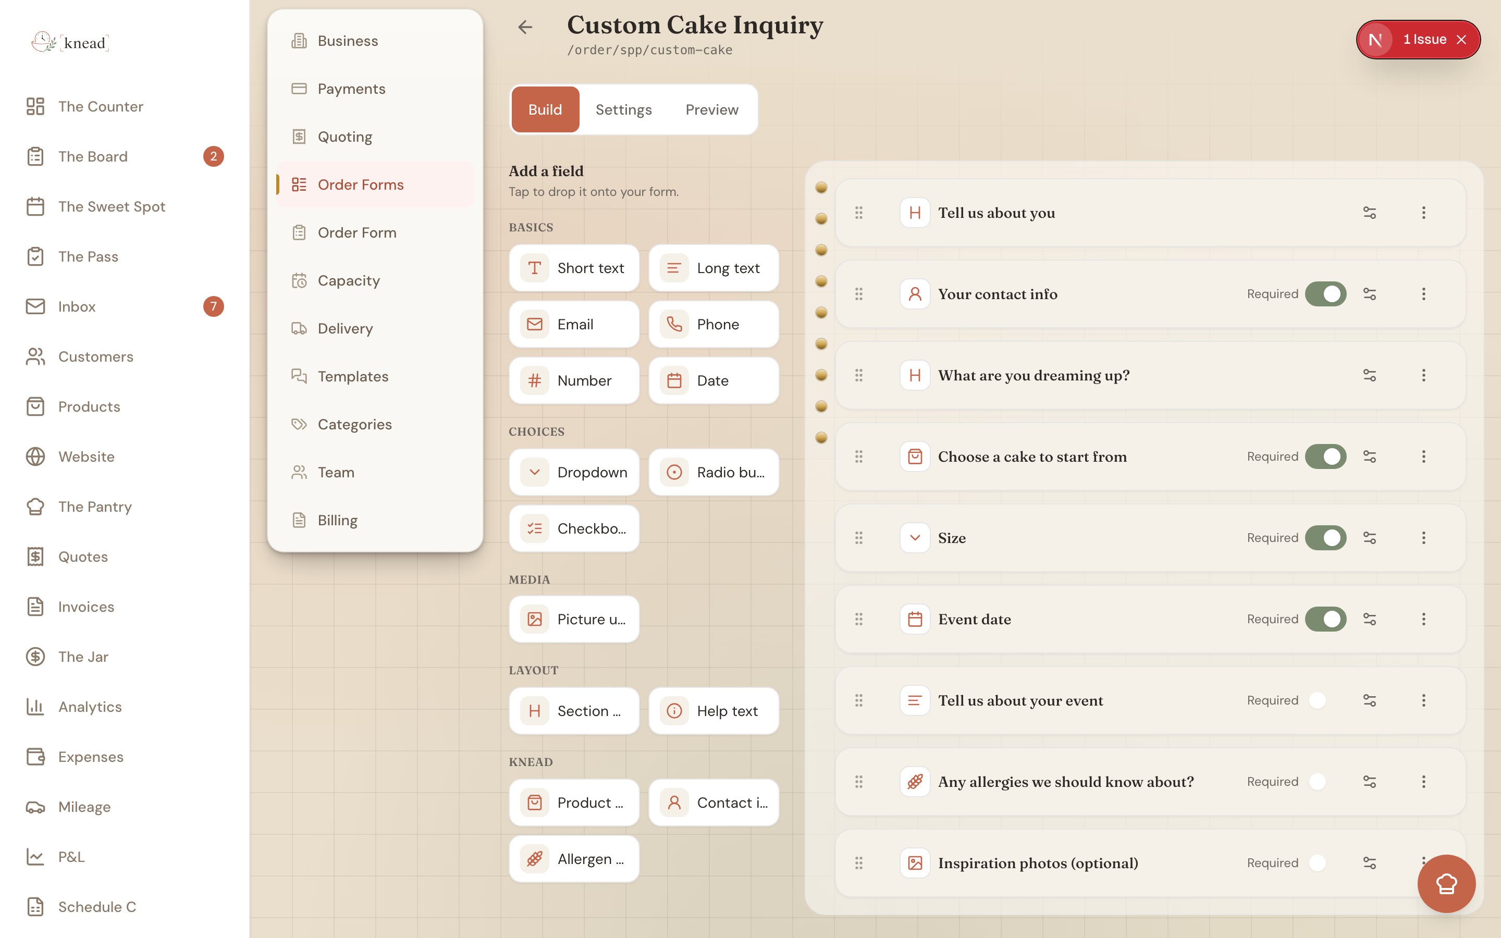Add an Allergen field

coord(574,859)
